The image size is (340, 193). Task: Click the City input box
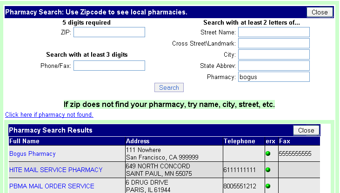pos(274,54)
